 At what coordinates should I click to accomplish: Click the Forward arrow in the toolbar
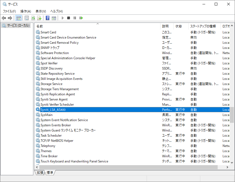pos(10,18)
